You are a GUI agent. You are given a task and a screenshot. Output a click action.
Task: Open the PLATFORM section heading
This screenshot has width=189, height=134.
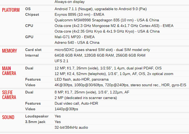11,10
